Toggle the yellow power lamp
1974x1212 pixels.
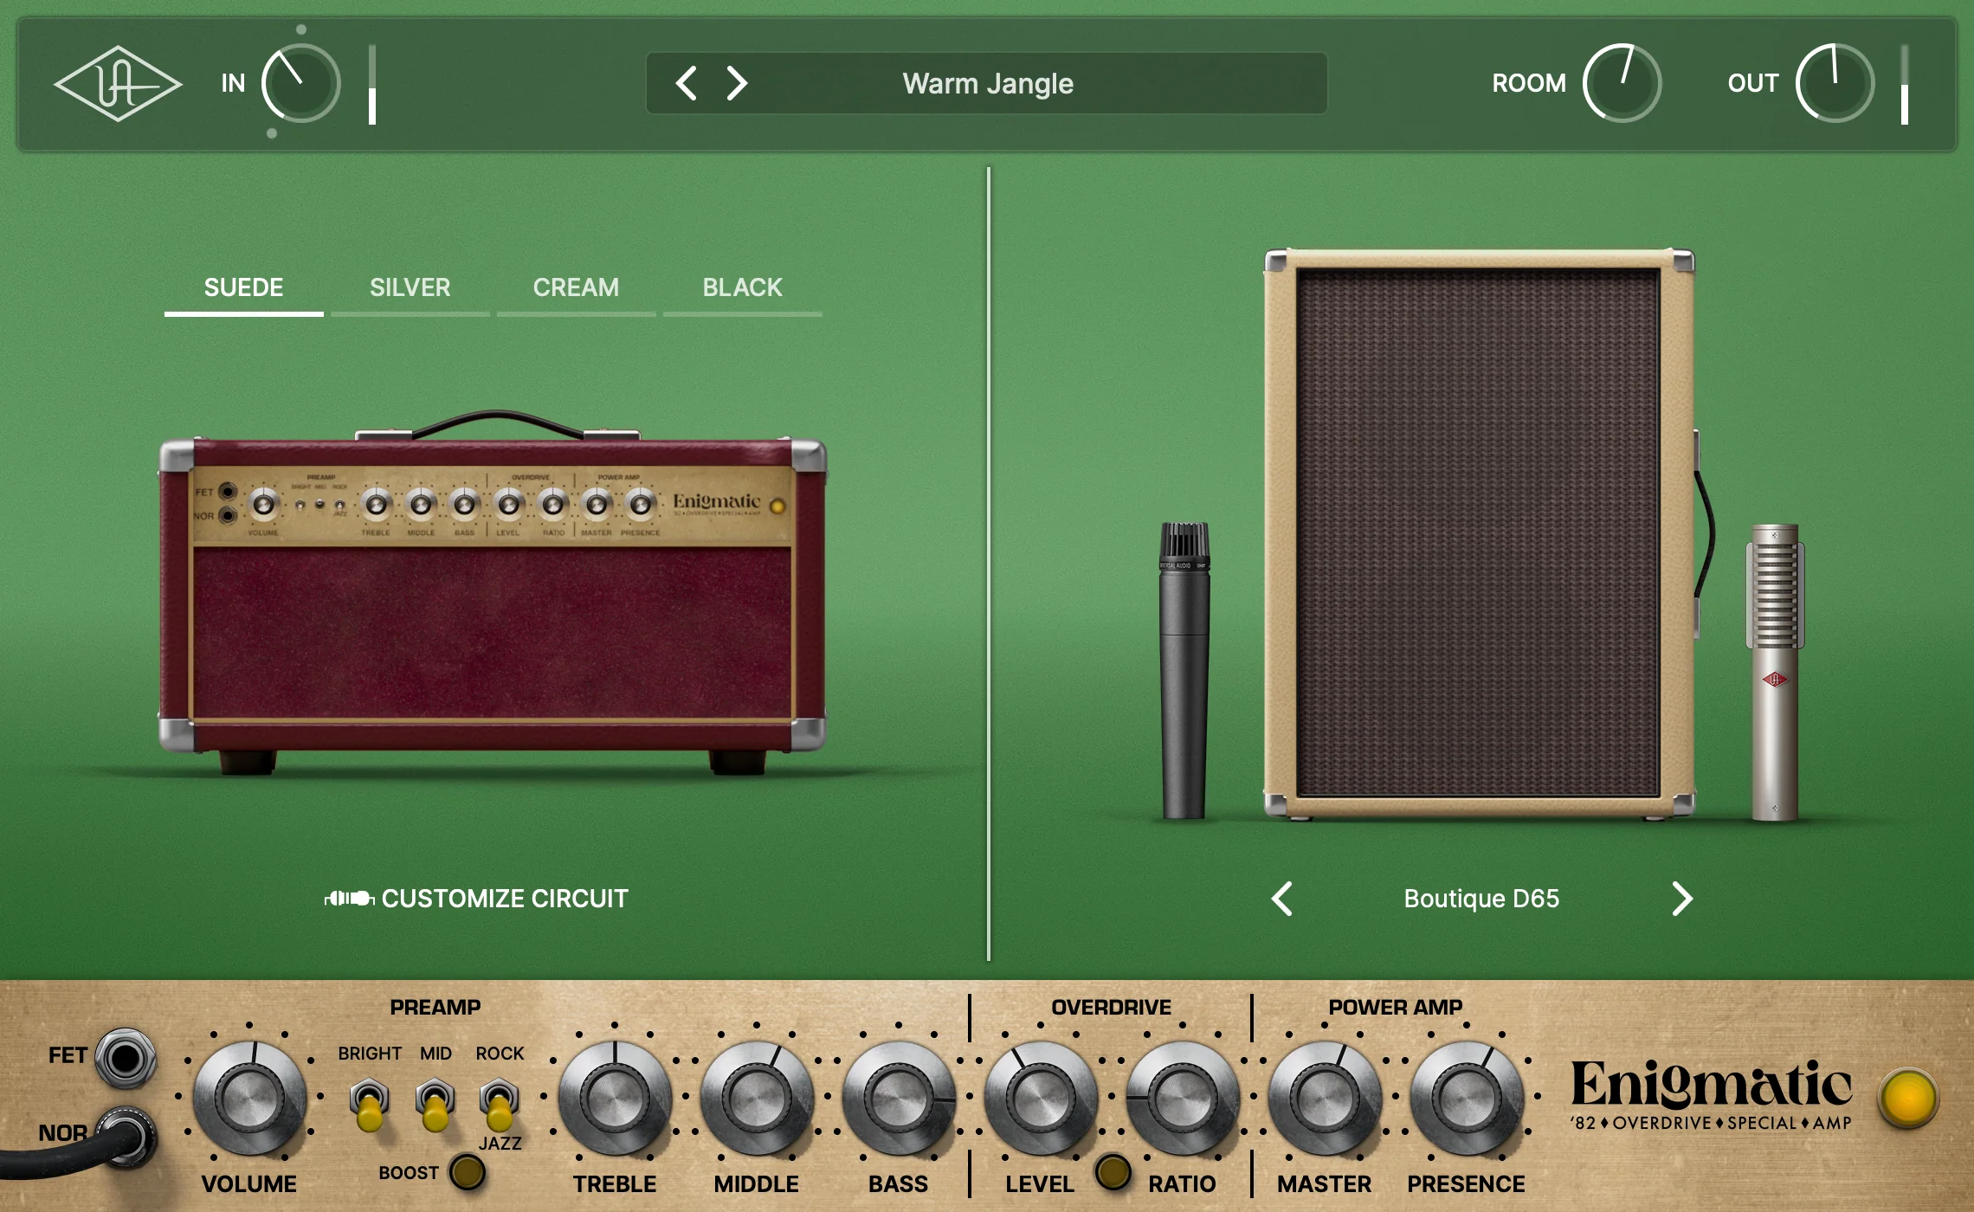(x=1908, y=1098)
